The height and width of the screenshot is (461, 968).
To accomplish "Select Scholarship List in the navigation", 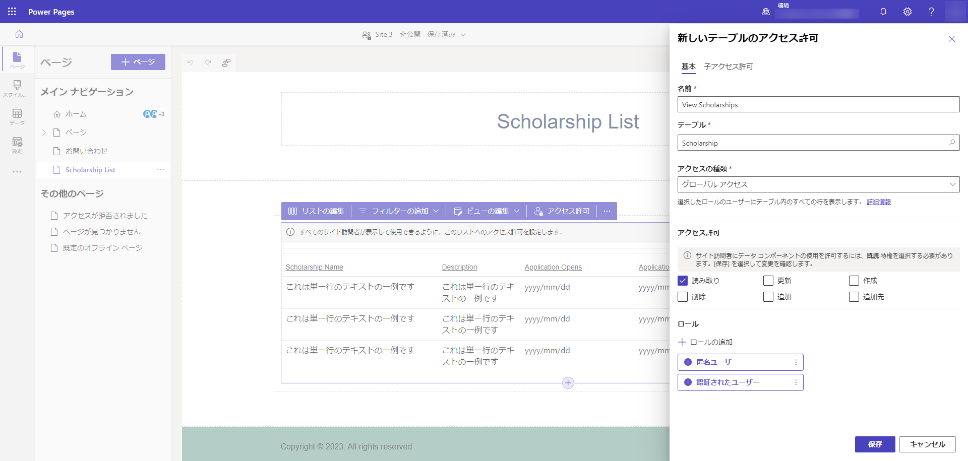I will tap(90, 170).
